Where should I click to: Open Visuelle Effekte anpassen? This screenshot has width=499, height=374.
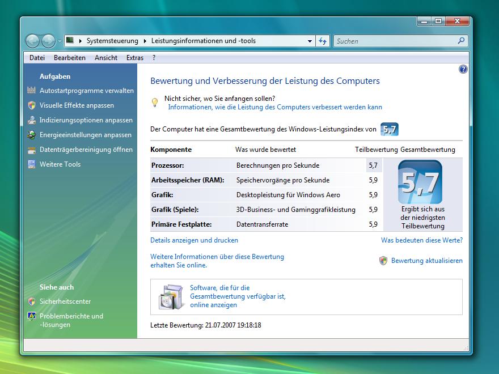click(77, 105)
